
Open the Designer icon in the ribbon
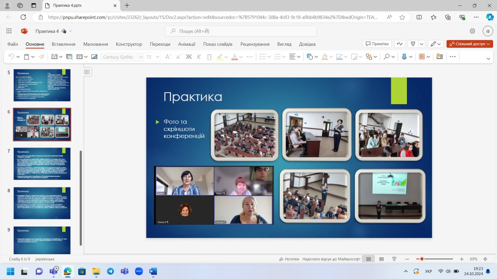(x=440, y=57)
